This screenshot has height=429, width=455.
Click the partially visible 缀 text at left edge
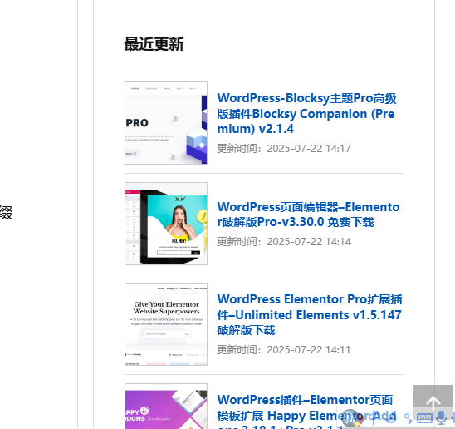(x=6, y=213)
